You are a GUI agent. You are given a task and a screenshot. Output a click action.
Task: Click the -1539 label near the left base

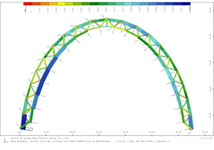pyautogui.click(x=38, y=109)
